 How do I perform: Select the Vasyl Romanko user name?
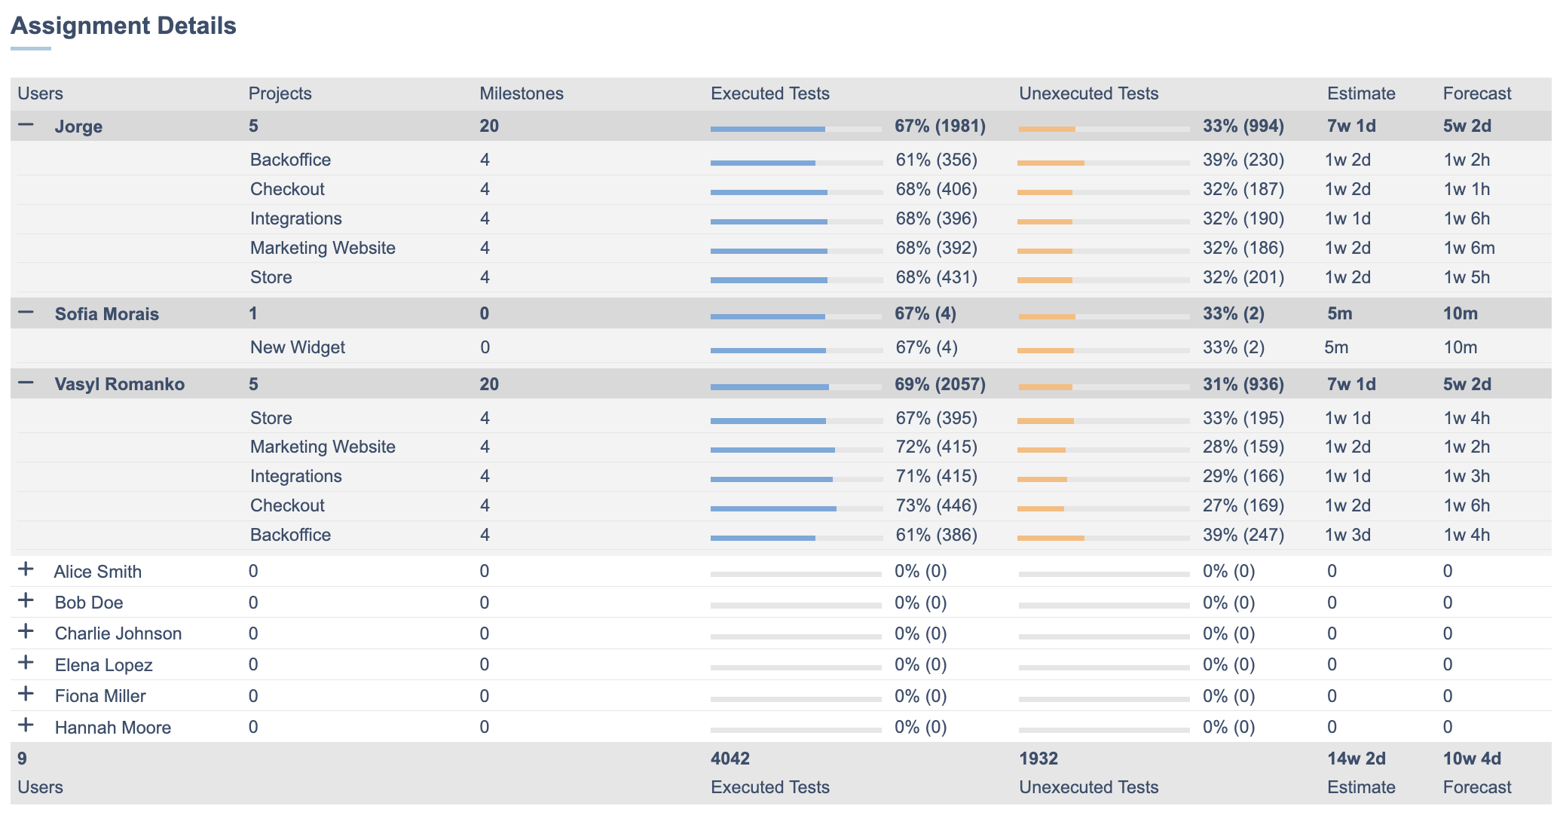119,384
